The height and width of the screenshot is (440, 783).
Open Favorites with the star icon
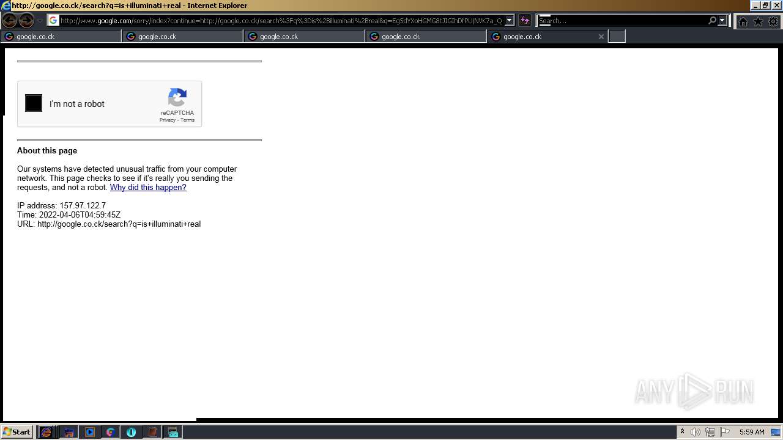(x=758, y=21)
